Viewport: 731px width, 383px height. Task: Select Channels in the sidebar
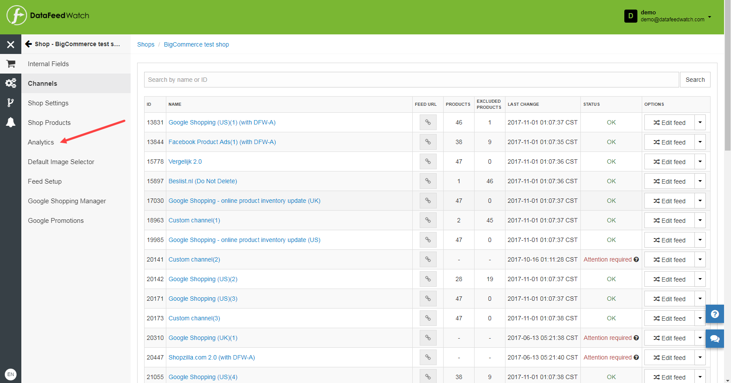tap(76, 84)
